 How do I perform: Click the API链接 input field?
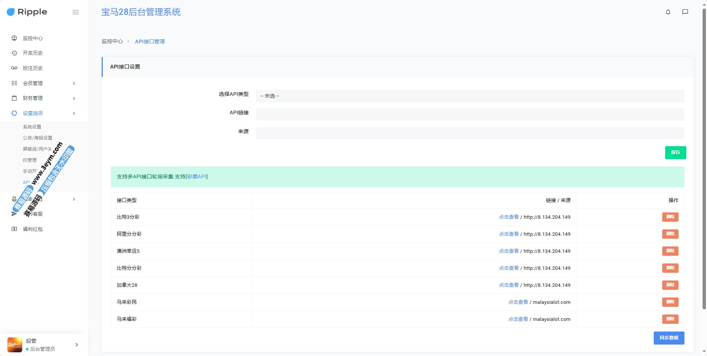(470, 114)
